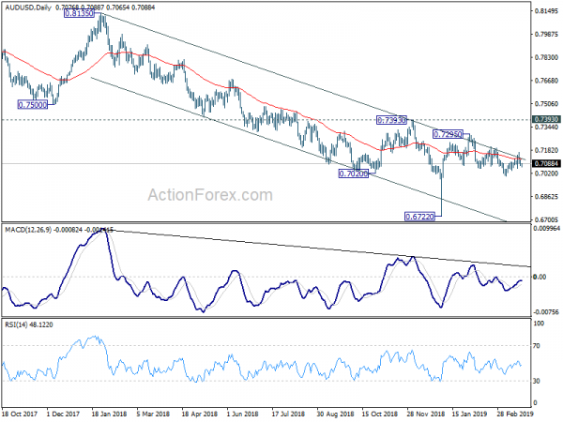
Task: Click the AUDUSD.Daily chart title
Action: (28, 8)
